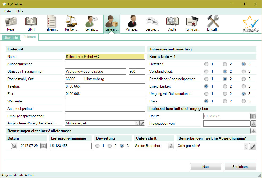The height and width of the screenshot is (178, 262).
Task: Click spinner arrows on Bemerkungen field
Action: coord(246,146)
